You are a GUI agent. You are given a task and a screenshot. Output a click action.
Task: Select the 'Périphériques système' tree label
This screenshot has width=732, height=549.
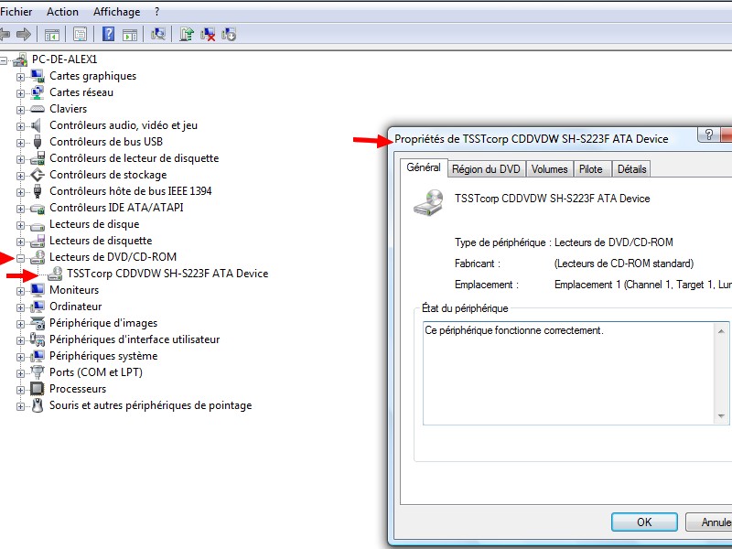[103, 356]
